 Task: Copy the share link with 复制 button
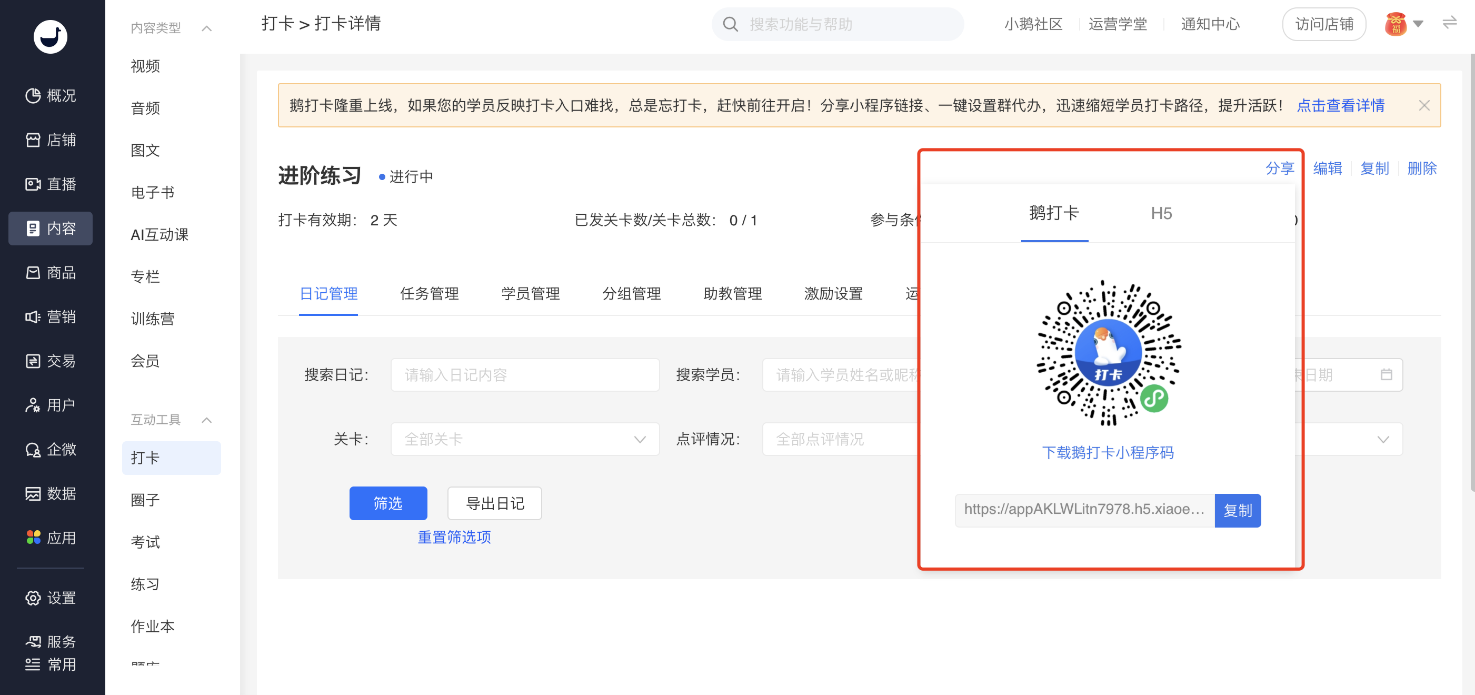coord(1238,510)
